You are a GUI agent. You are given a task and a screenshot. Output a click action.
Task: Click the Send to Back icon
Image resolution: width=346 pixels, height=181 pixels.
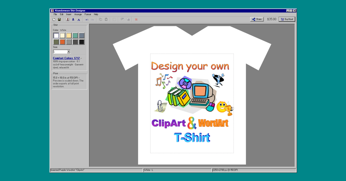click(128, 20)
